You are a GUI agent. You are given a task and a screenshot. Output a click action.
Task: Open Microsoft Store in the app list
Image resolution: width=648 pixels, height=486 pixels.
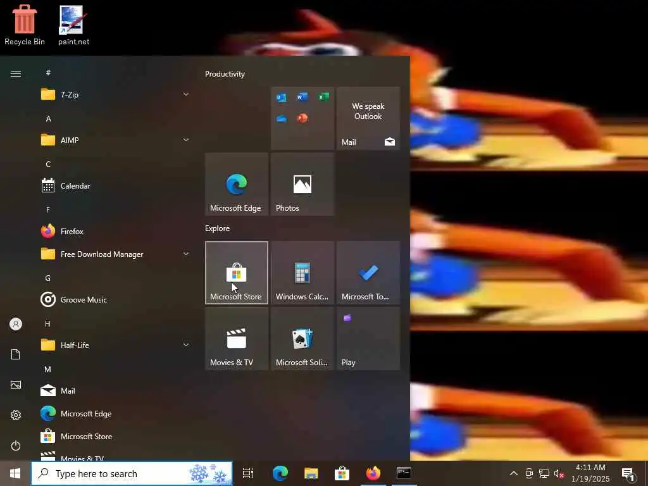(x=115, y=437)
